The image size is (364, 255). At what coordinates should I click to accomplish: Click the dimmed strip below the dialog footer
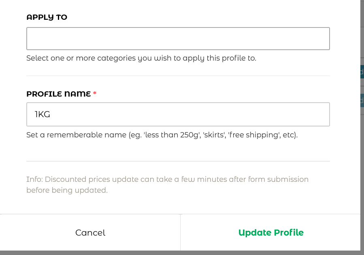[182, 253]
